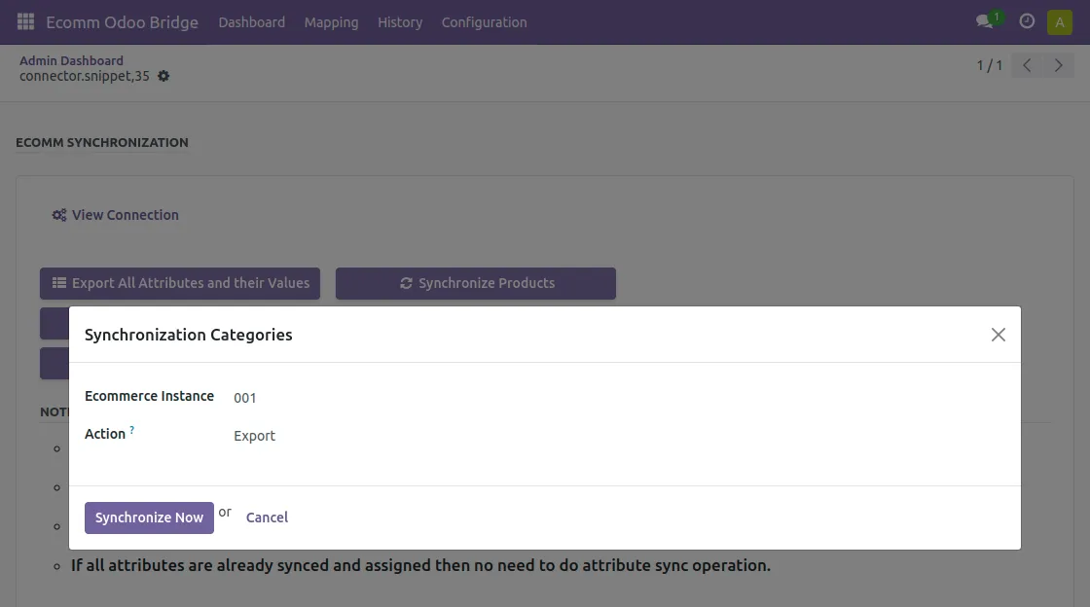This screenshot has width=1090, height=607.
Task: Switch to the History menu
Action: click(x=400, y=21)
